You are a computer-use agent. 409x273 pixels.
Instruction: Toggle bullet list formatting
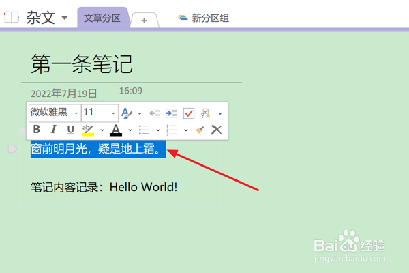[x=144, y=130]
